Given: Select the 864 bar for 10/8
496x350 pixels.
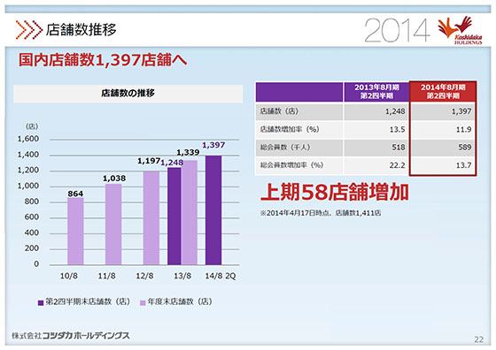Looking at the screenshot, I should click(x=75, y=231).
